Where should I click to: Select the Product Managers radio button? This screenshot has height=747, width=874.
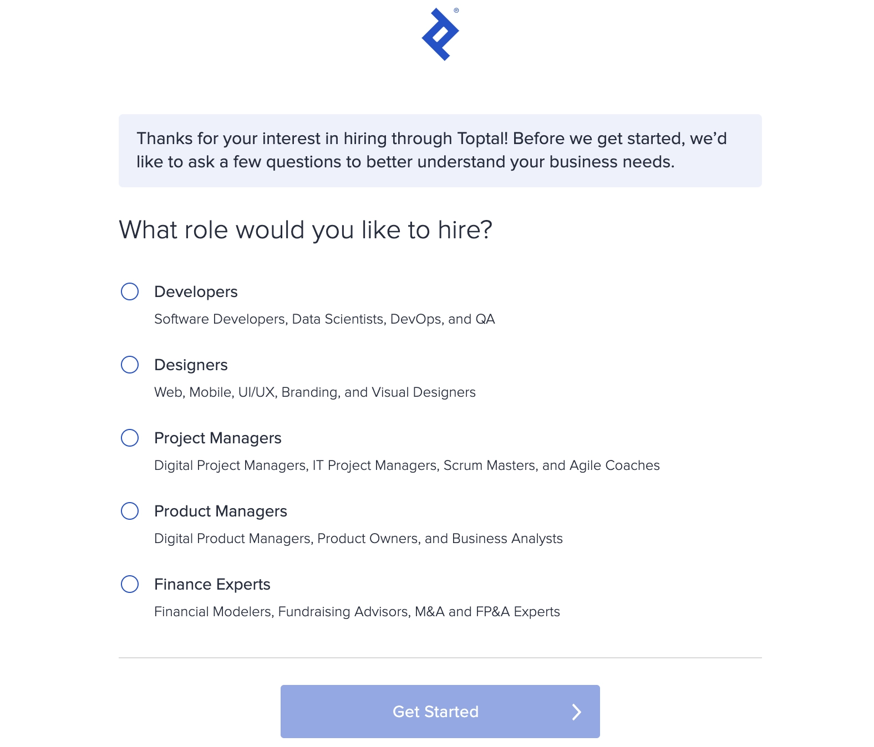click(x=130, y=511)
